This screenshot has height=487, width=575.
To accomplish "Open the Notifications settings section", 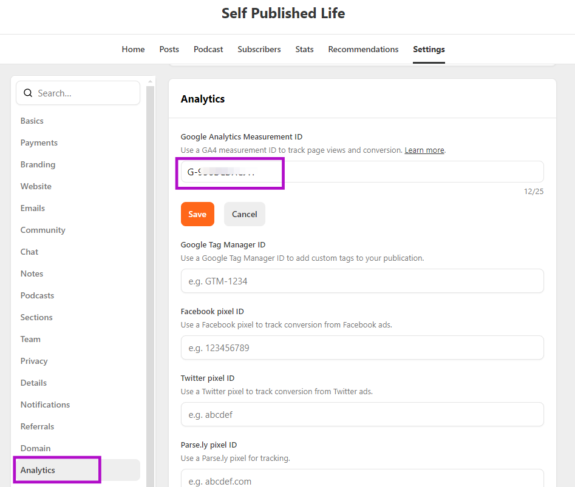I will point(45,405).
